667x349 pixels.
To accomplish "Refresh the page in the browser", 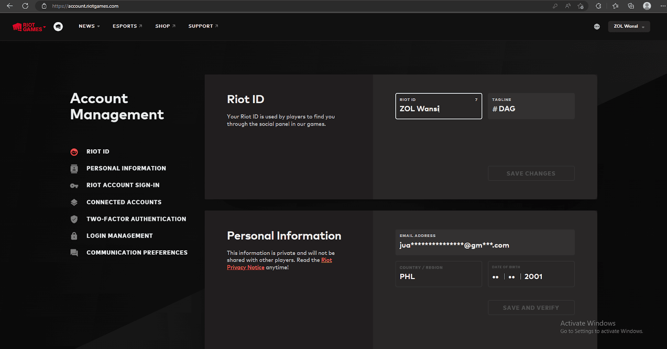I will coord(25,6).
